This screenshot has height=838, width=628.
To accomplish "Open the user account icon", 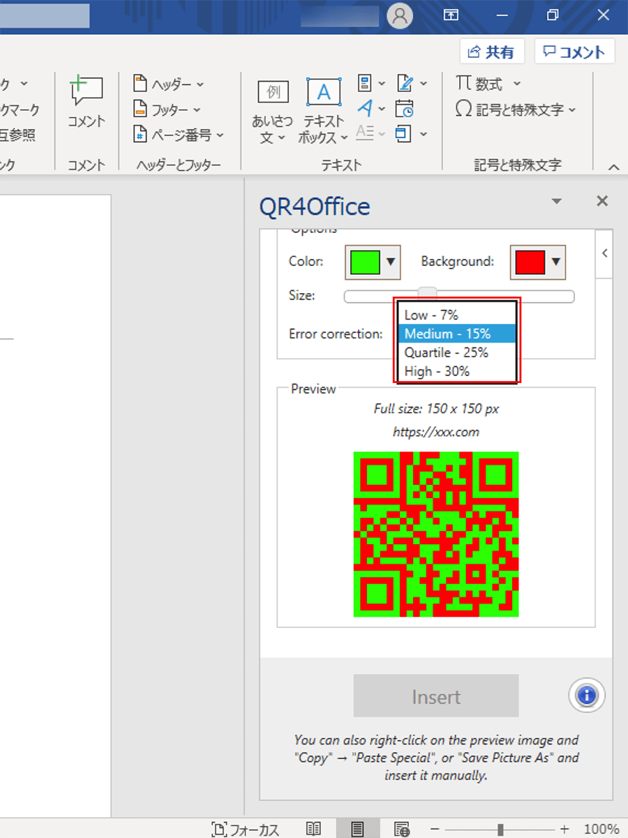I will [400, 15].
